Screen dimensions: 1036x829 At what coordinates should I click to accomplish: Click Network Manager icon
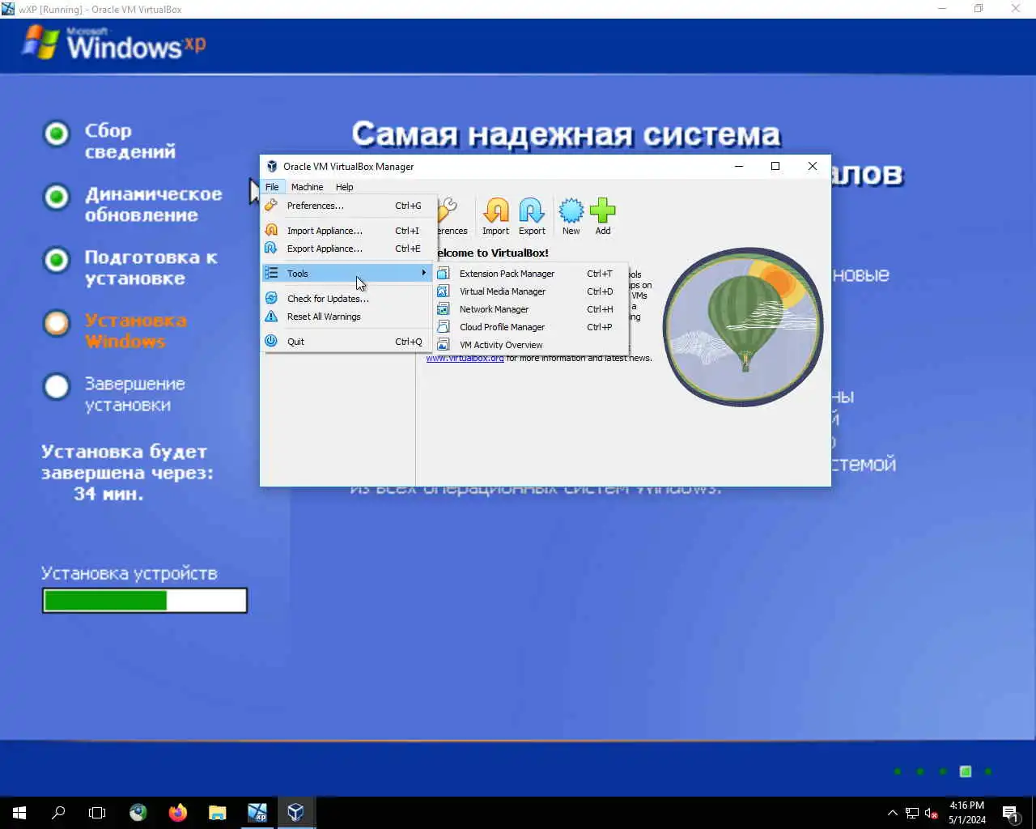point(444,309)
